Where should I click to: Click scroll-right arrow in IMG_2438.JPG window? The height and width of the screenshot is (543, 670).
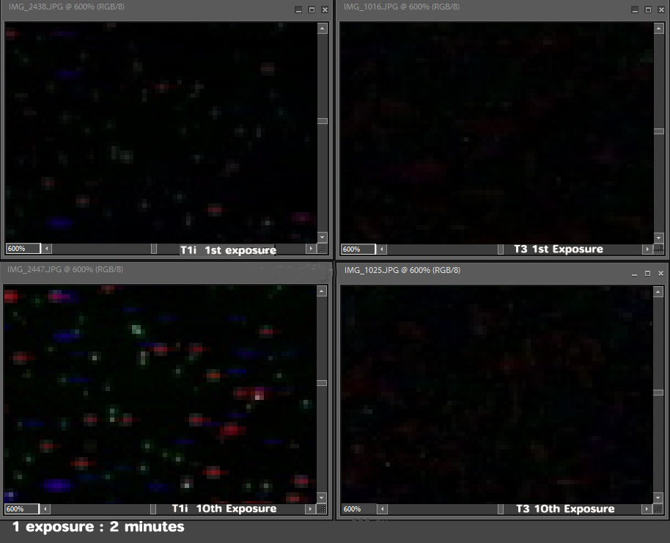click(x=311, y=249)
